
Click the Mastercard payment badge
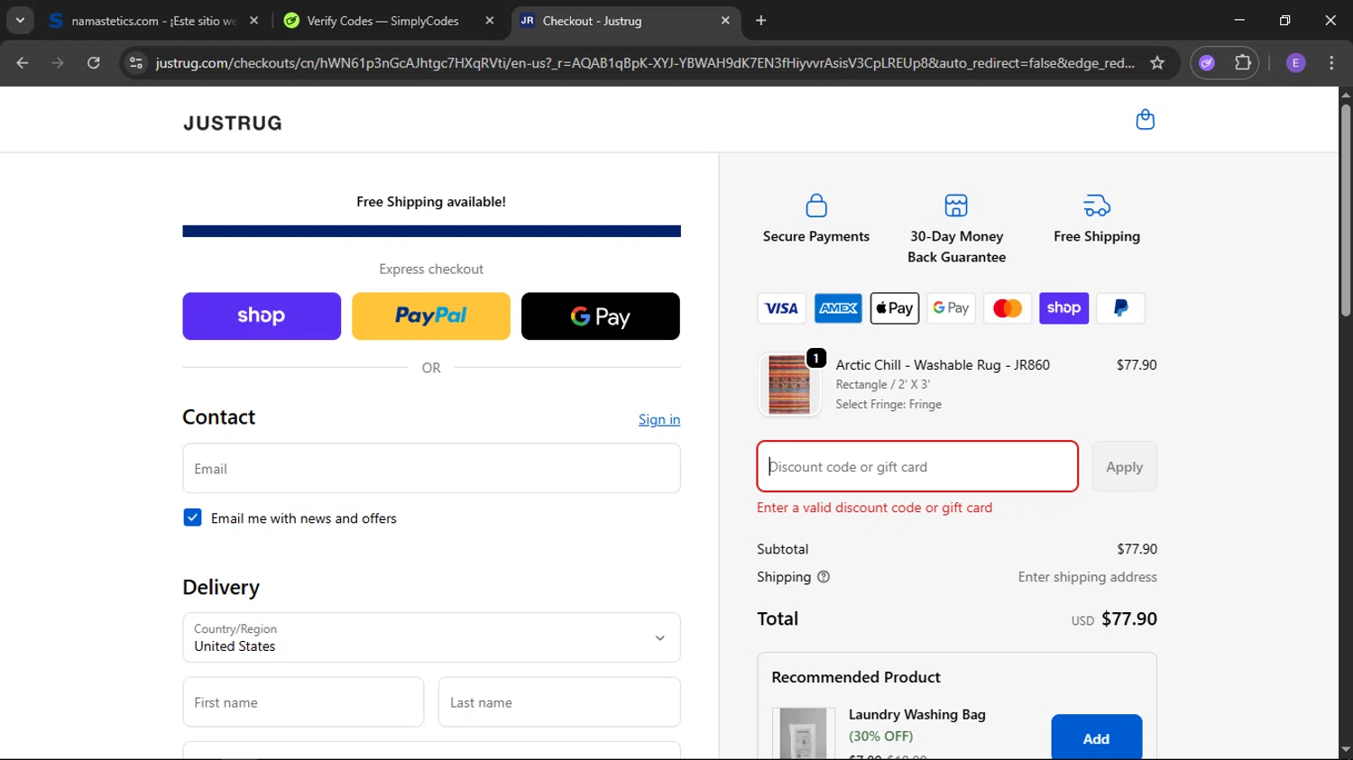pyautogui.click(x=1008, y=308)
